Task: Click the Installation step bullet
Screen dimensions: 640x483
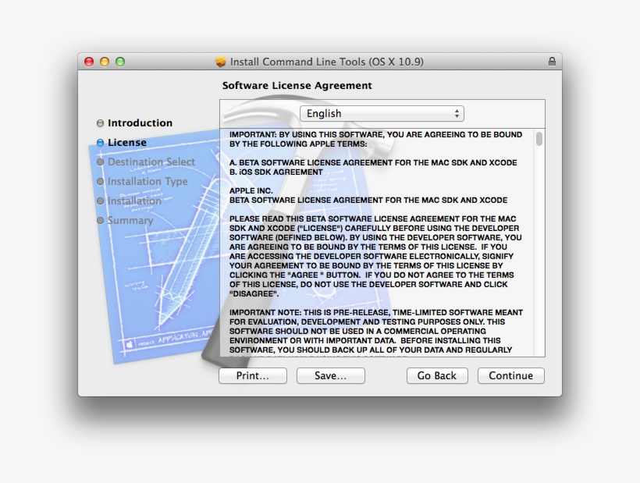Action: tap(101, 201)
